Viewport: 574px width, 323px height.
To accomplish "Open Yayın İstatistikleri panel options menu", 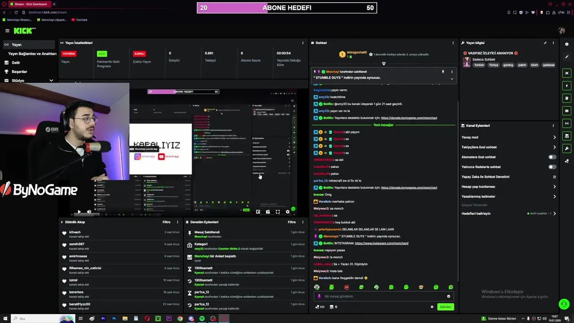I will [303, 43].
